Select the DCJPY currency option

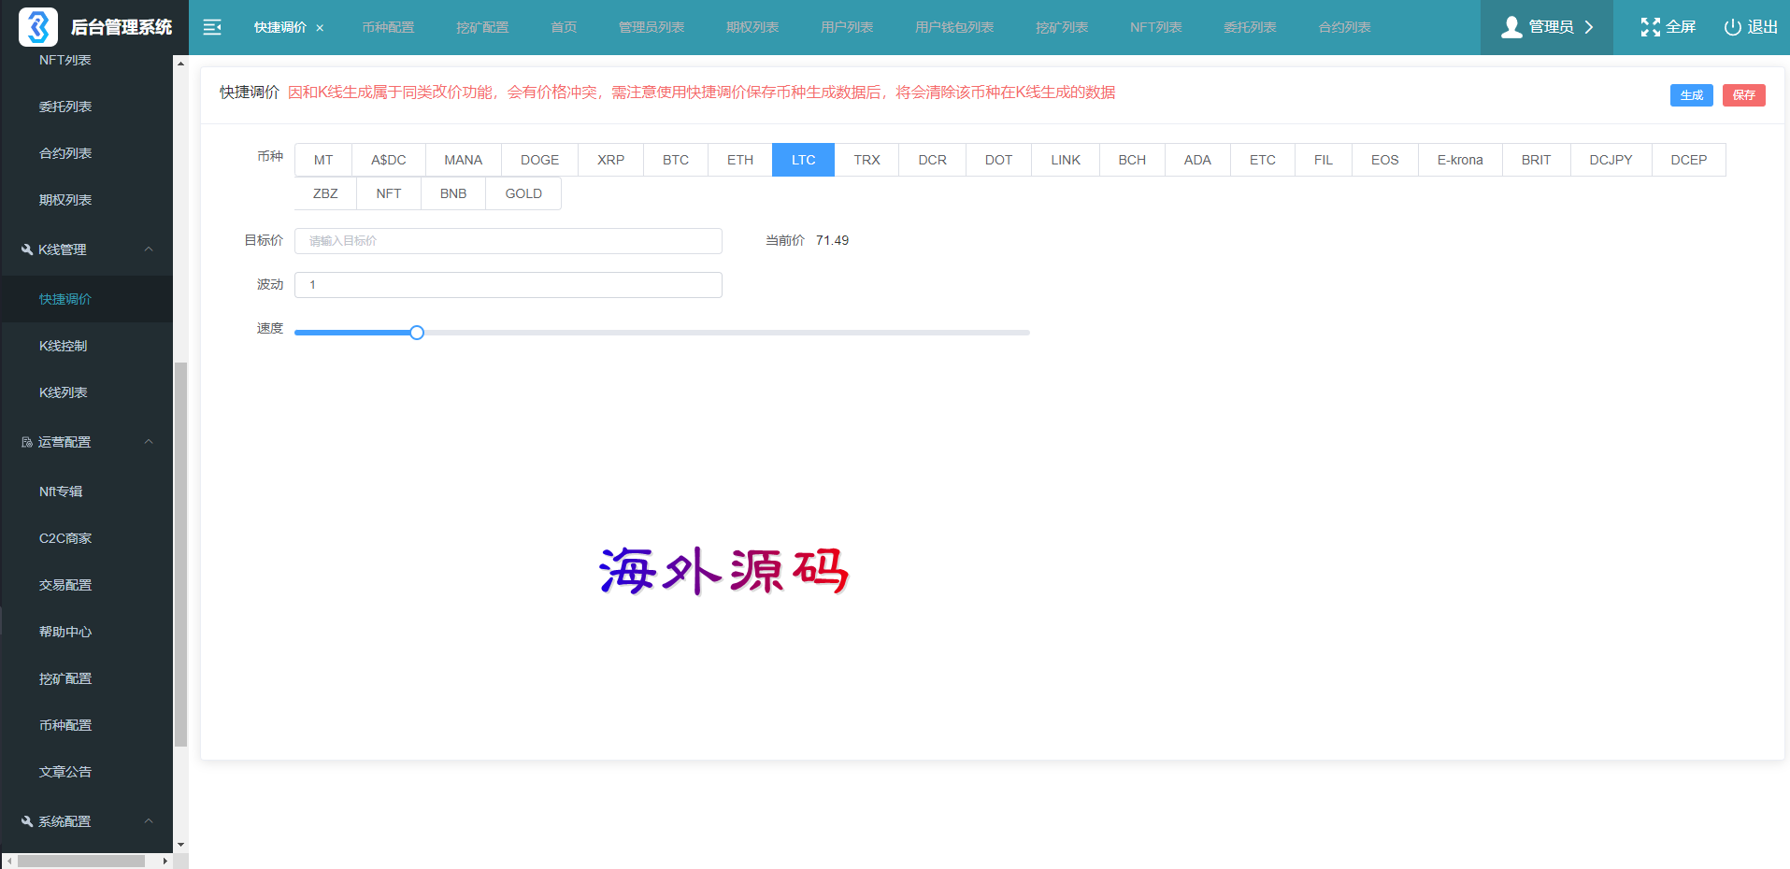(x=1611, y=160)
